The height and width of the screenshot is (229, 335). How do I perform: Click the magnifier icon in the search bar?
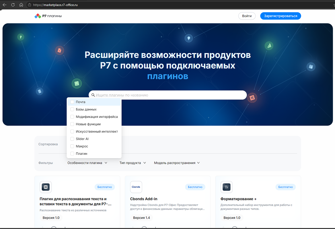pyautogui.click(x=93, y=95)
